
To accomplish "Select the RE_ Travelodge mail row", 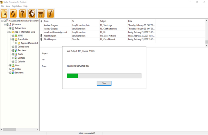I will coord(98,25).
